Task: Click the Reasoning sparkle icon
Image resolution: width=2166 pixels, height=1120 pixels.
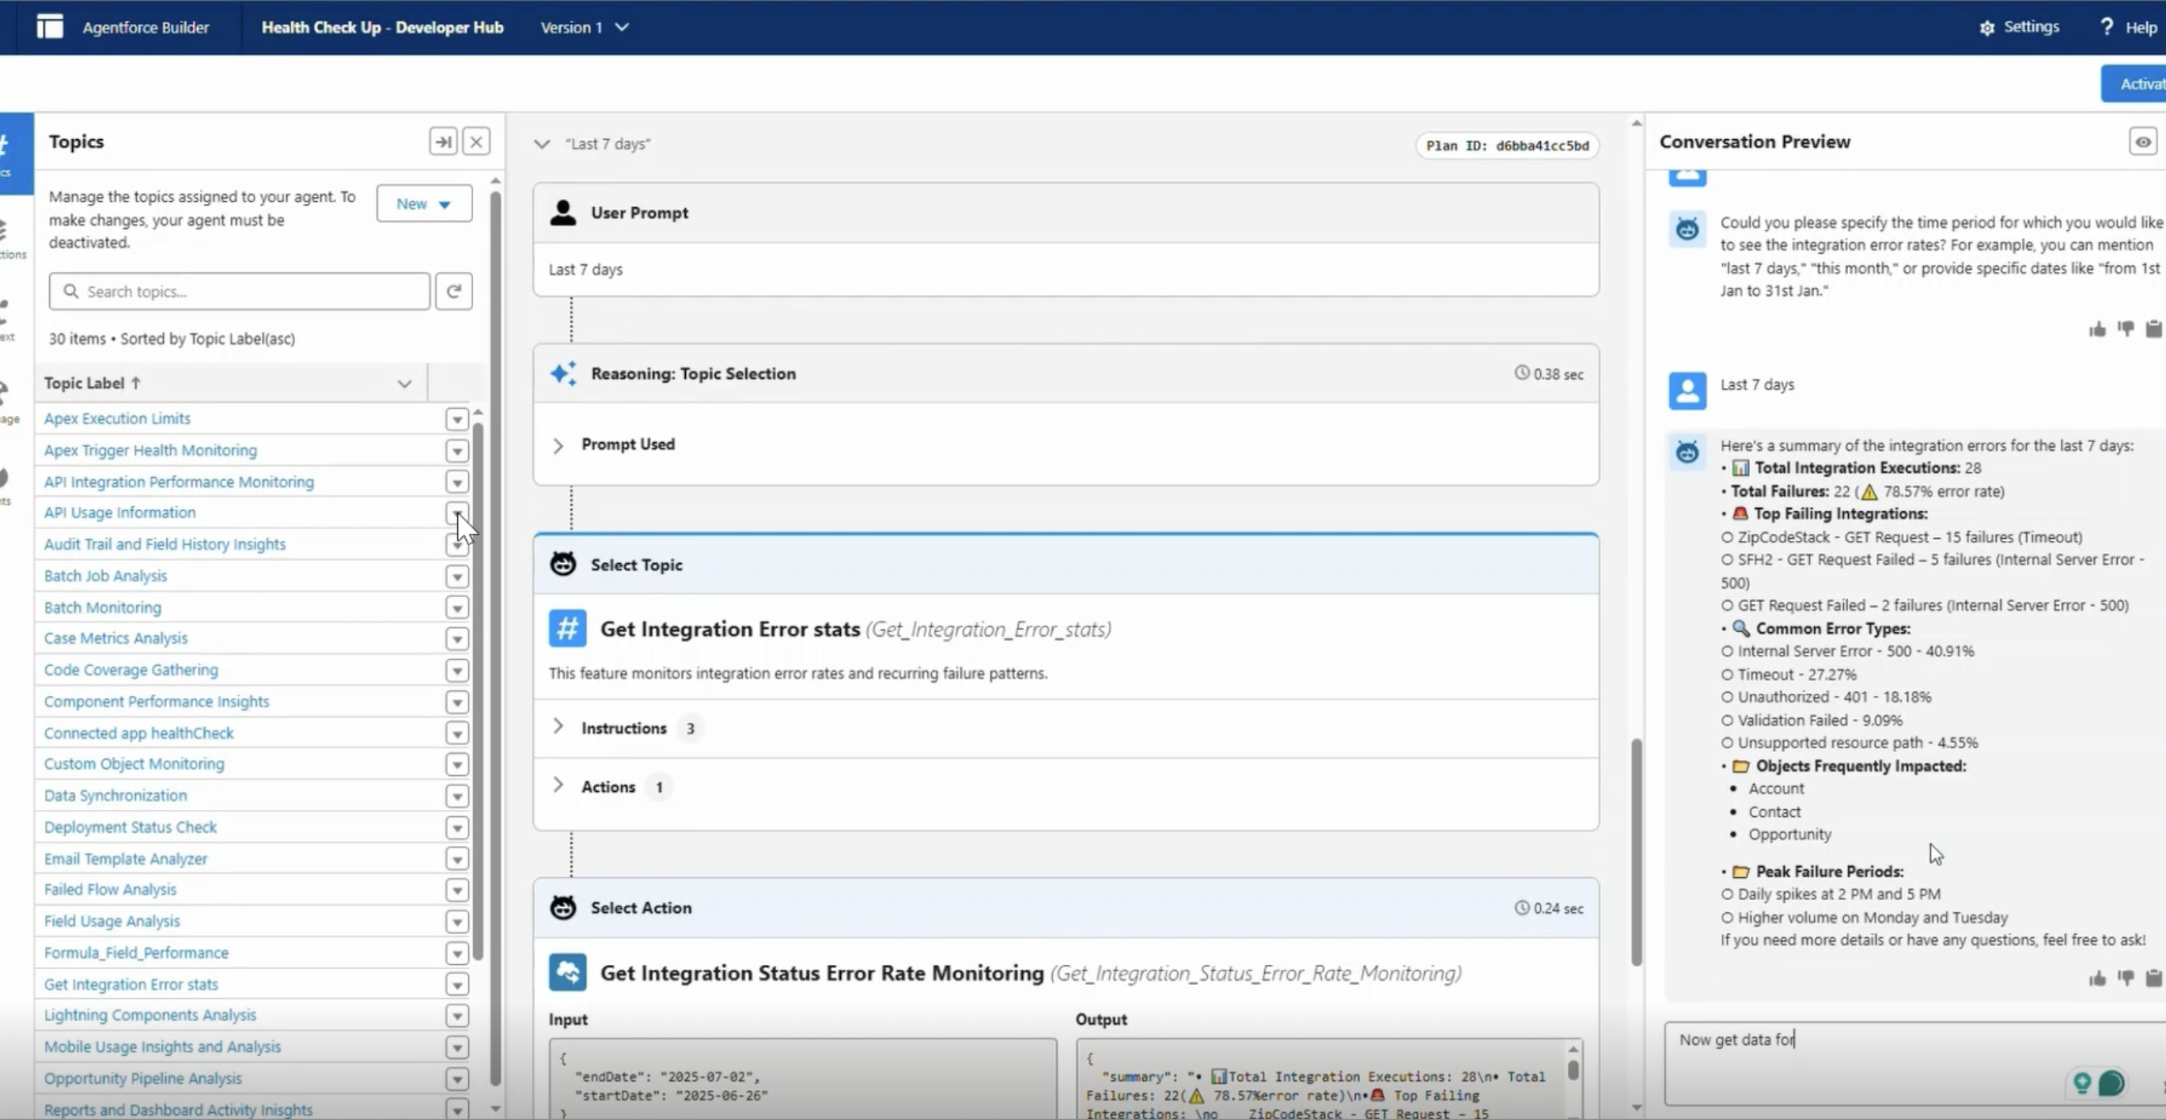Action: click(563, 373)
